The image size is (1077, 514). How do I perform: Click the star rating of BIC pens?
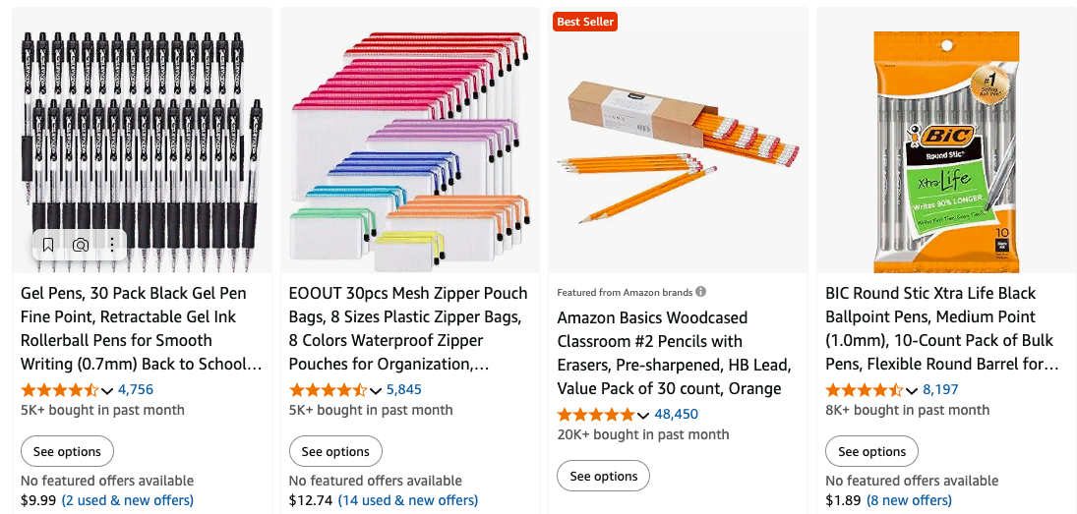coord(864,389)
